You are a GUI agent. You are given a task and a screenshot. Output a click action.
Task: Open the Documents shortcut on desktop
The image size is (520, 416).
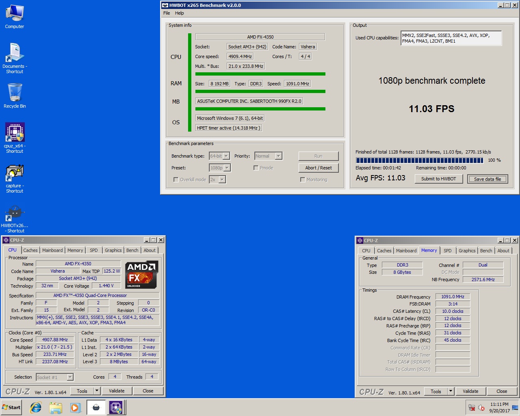[x=15, y=58]
